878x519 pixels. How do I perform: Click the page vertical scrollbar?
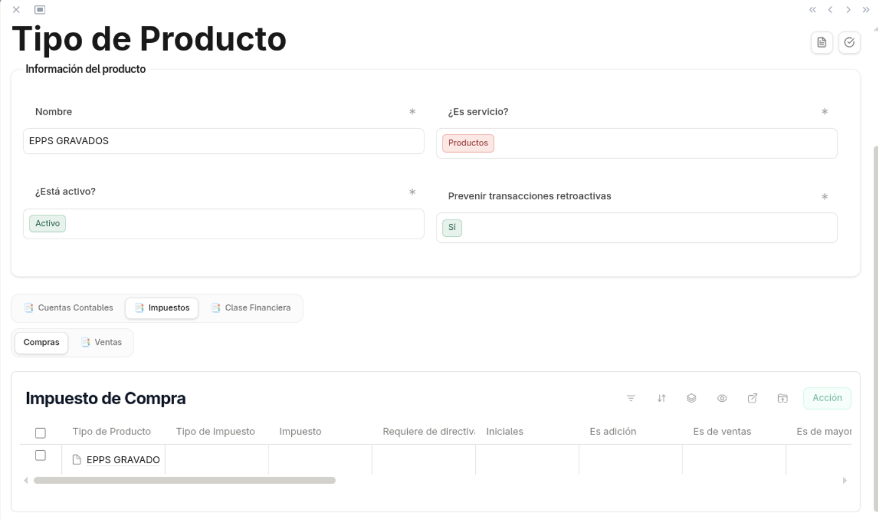(876, 328)
